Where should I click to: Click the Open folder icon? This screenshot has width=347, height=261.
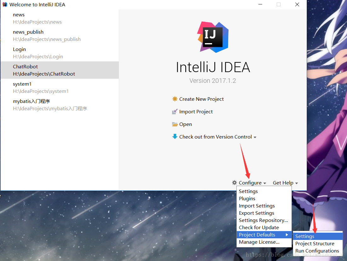[x=175, y=124]
